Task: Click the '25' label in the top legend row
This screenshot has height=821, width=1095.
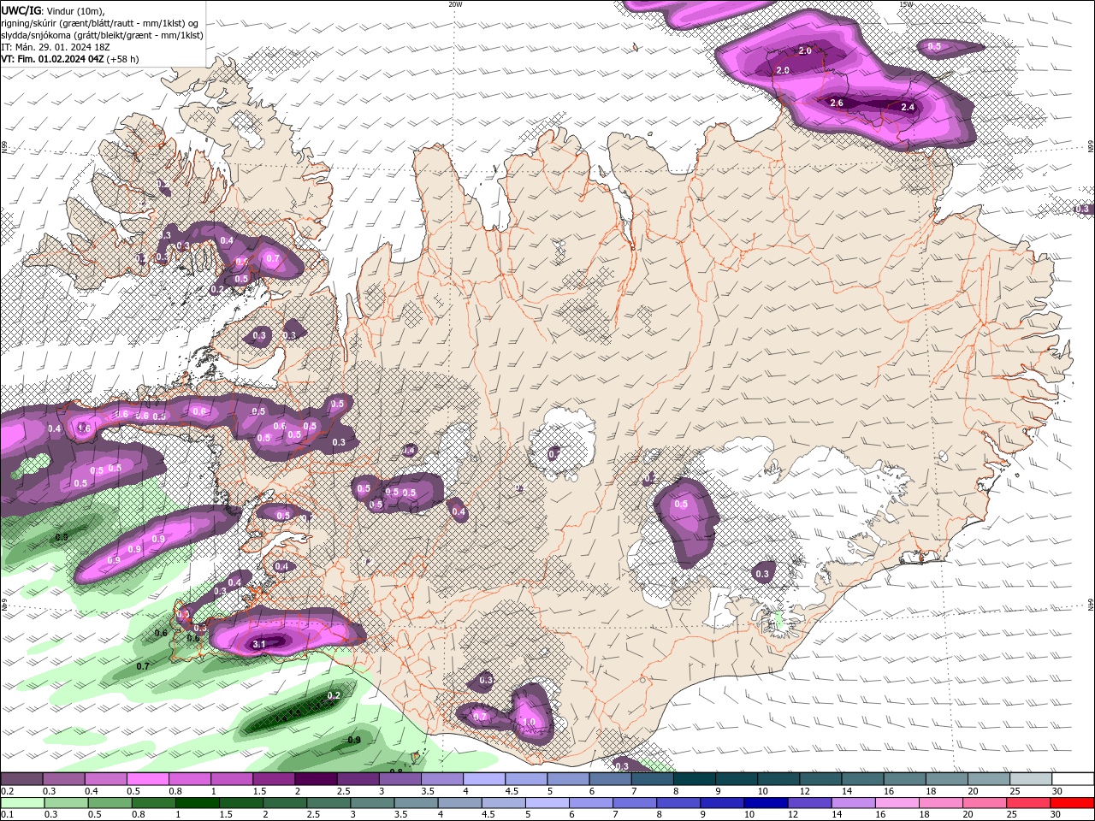Action: [1015, 791]
